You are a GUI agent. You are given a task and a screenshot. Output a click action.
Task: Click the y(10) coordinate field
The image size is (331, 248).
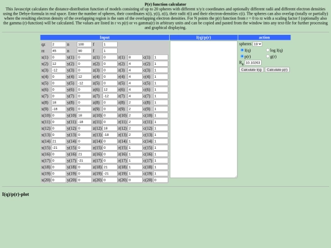pyautogui.click(x=84, y=115)
